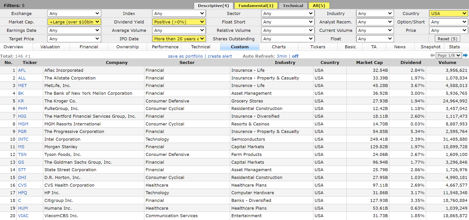
Task: Open the VIAC ticker link
Action: (x=23, y=216)
